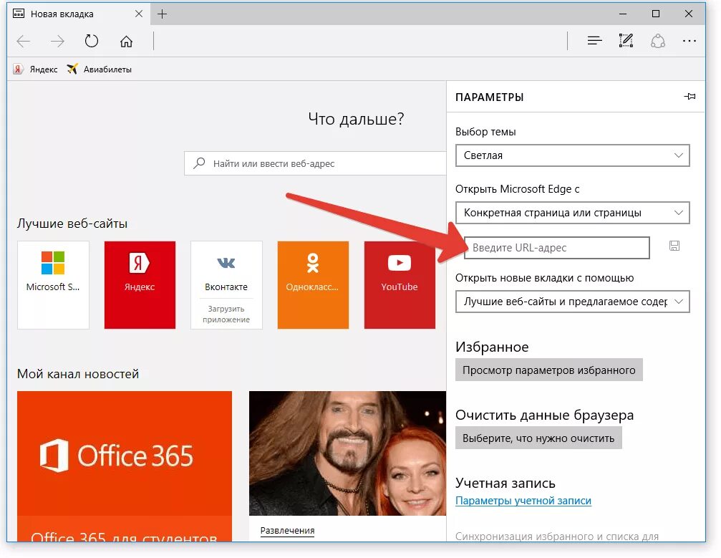This screenshot has height=558, width=721.
Task: Open Параметры учетной записи link
Action: pos(523,501)
